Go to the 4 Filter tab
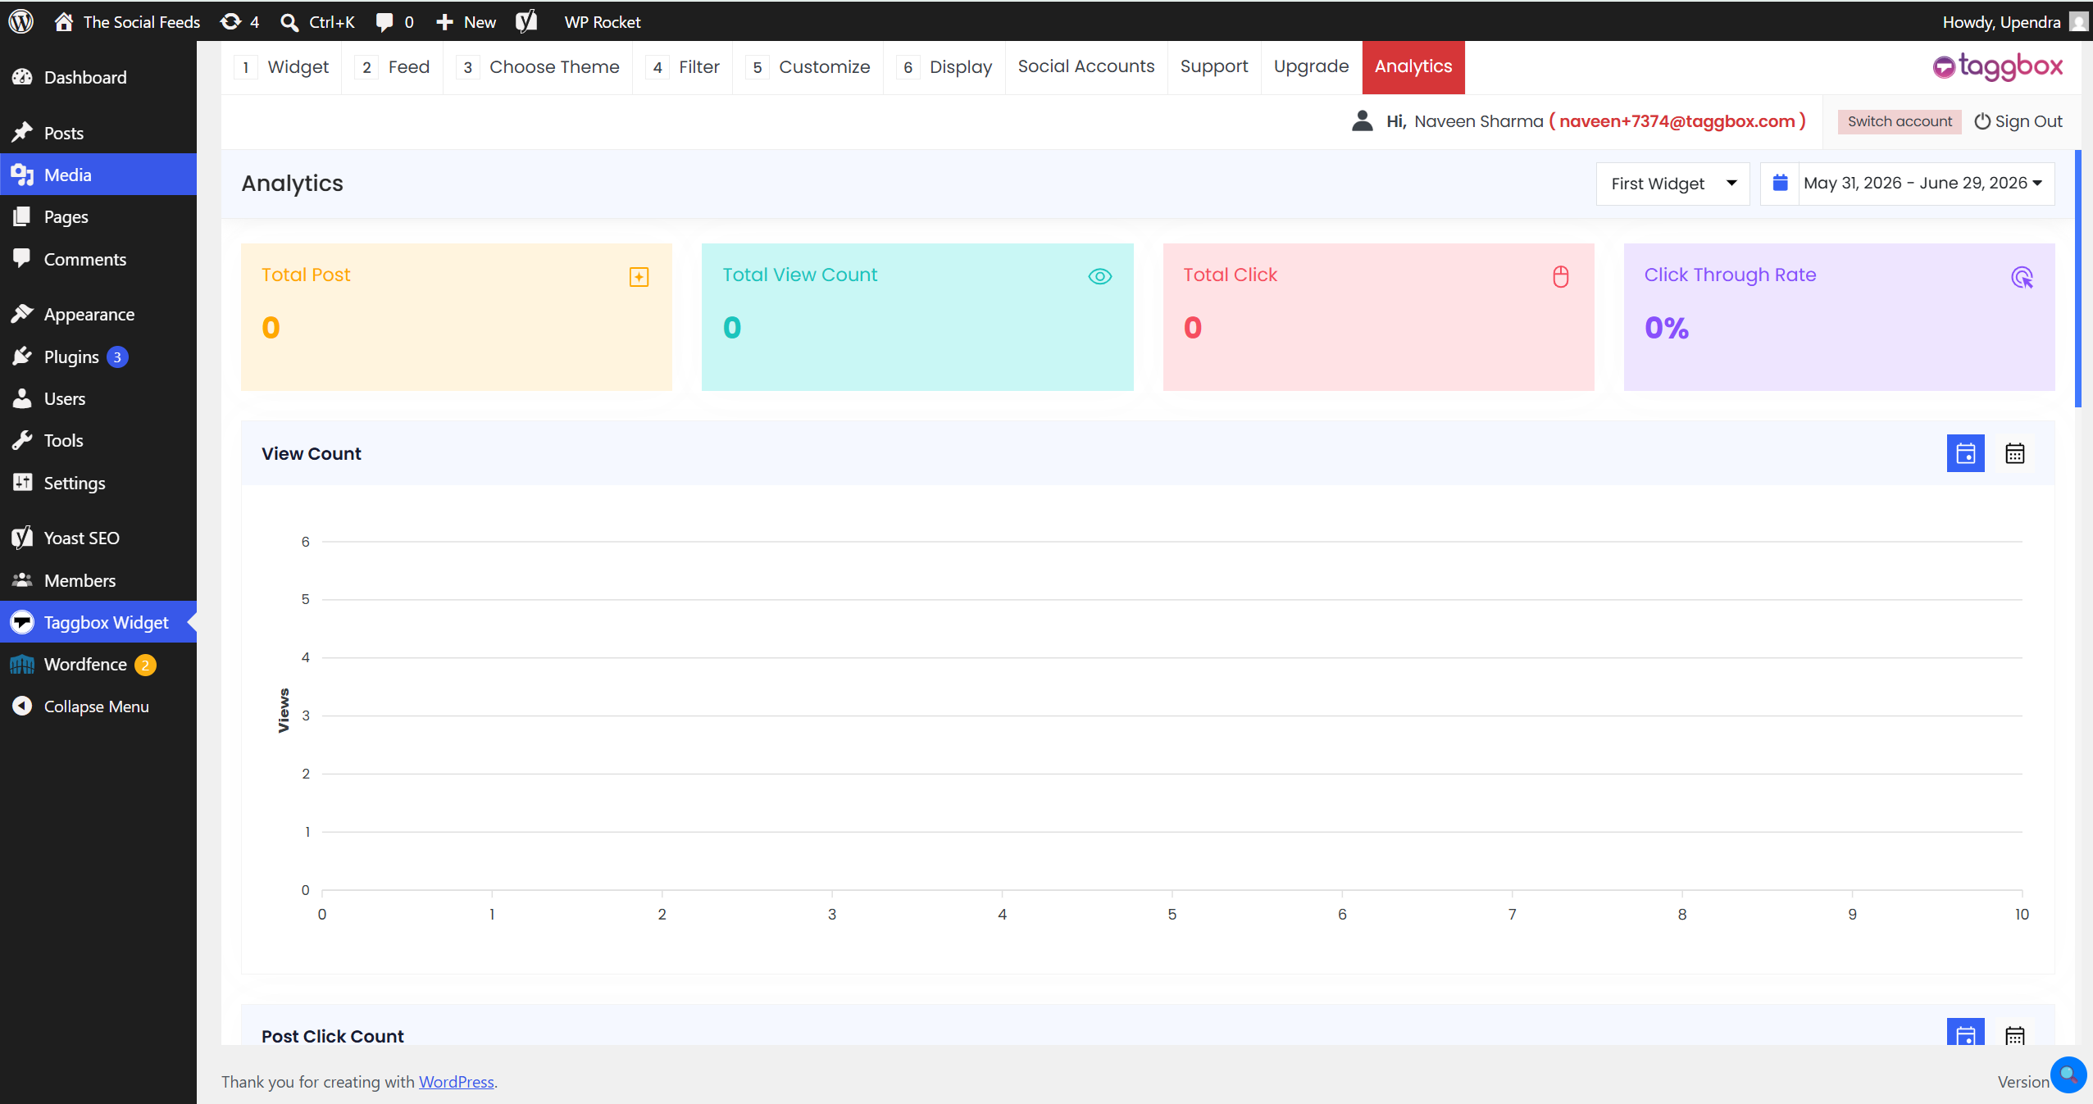Viewport: 2093px width, 1104px height. (x=683, y=67)
